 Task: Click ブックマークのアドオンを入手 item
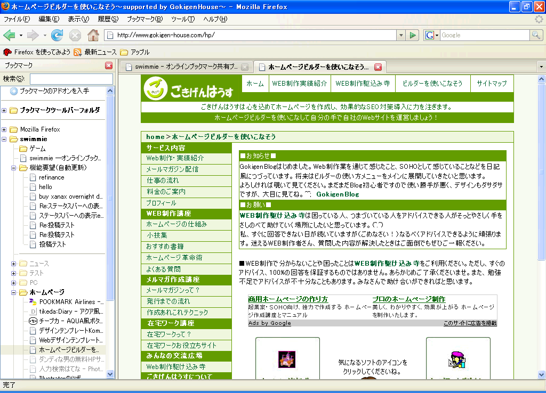pos(49,91)
